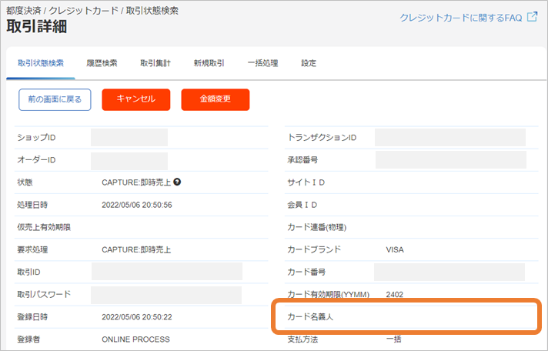Click the VISA card brand value
This screenshot has width=548, height=351.
click(395, 250)
